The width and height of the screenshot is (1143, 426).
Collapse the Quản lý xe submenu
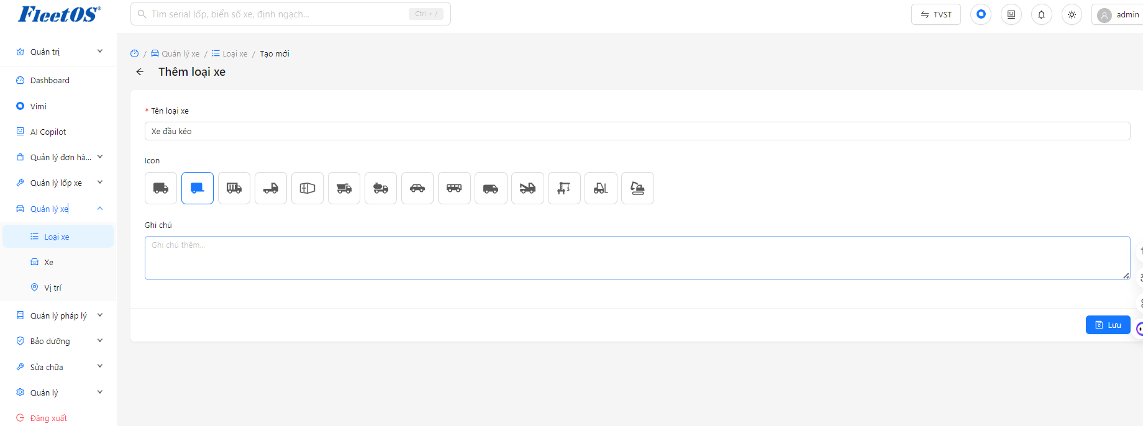tap(58, 209)
